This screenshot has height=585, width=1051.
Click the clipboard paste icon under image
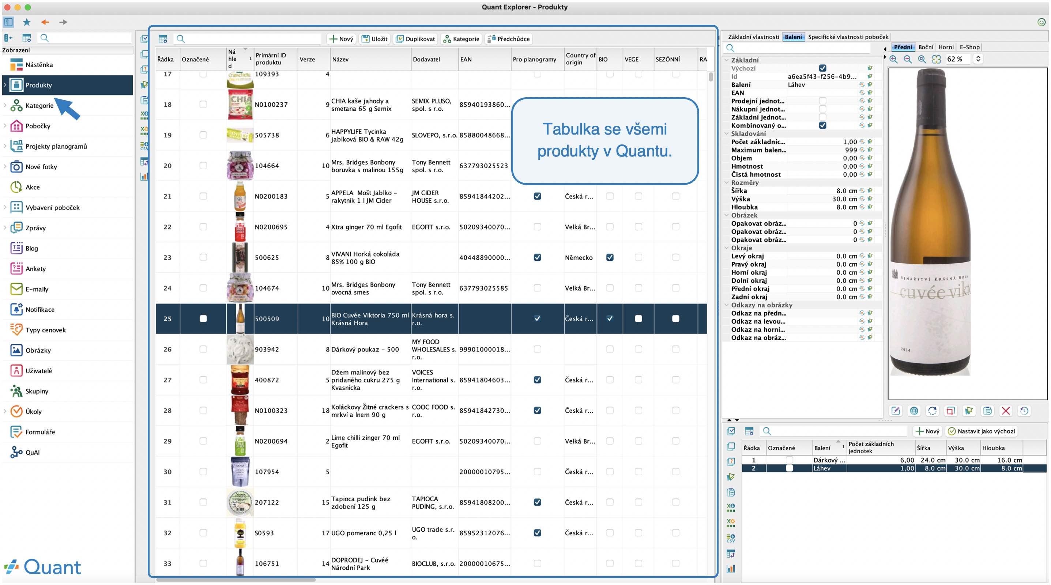[x=988, y=411]
